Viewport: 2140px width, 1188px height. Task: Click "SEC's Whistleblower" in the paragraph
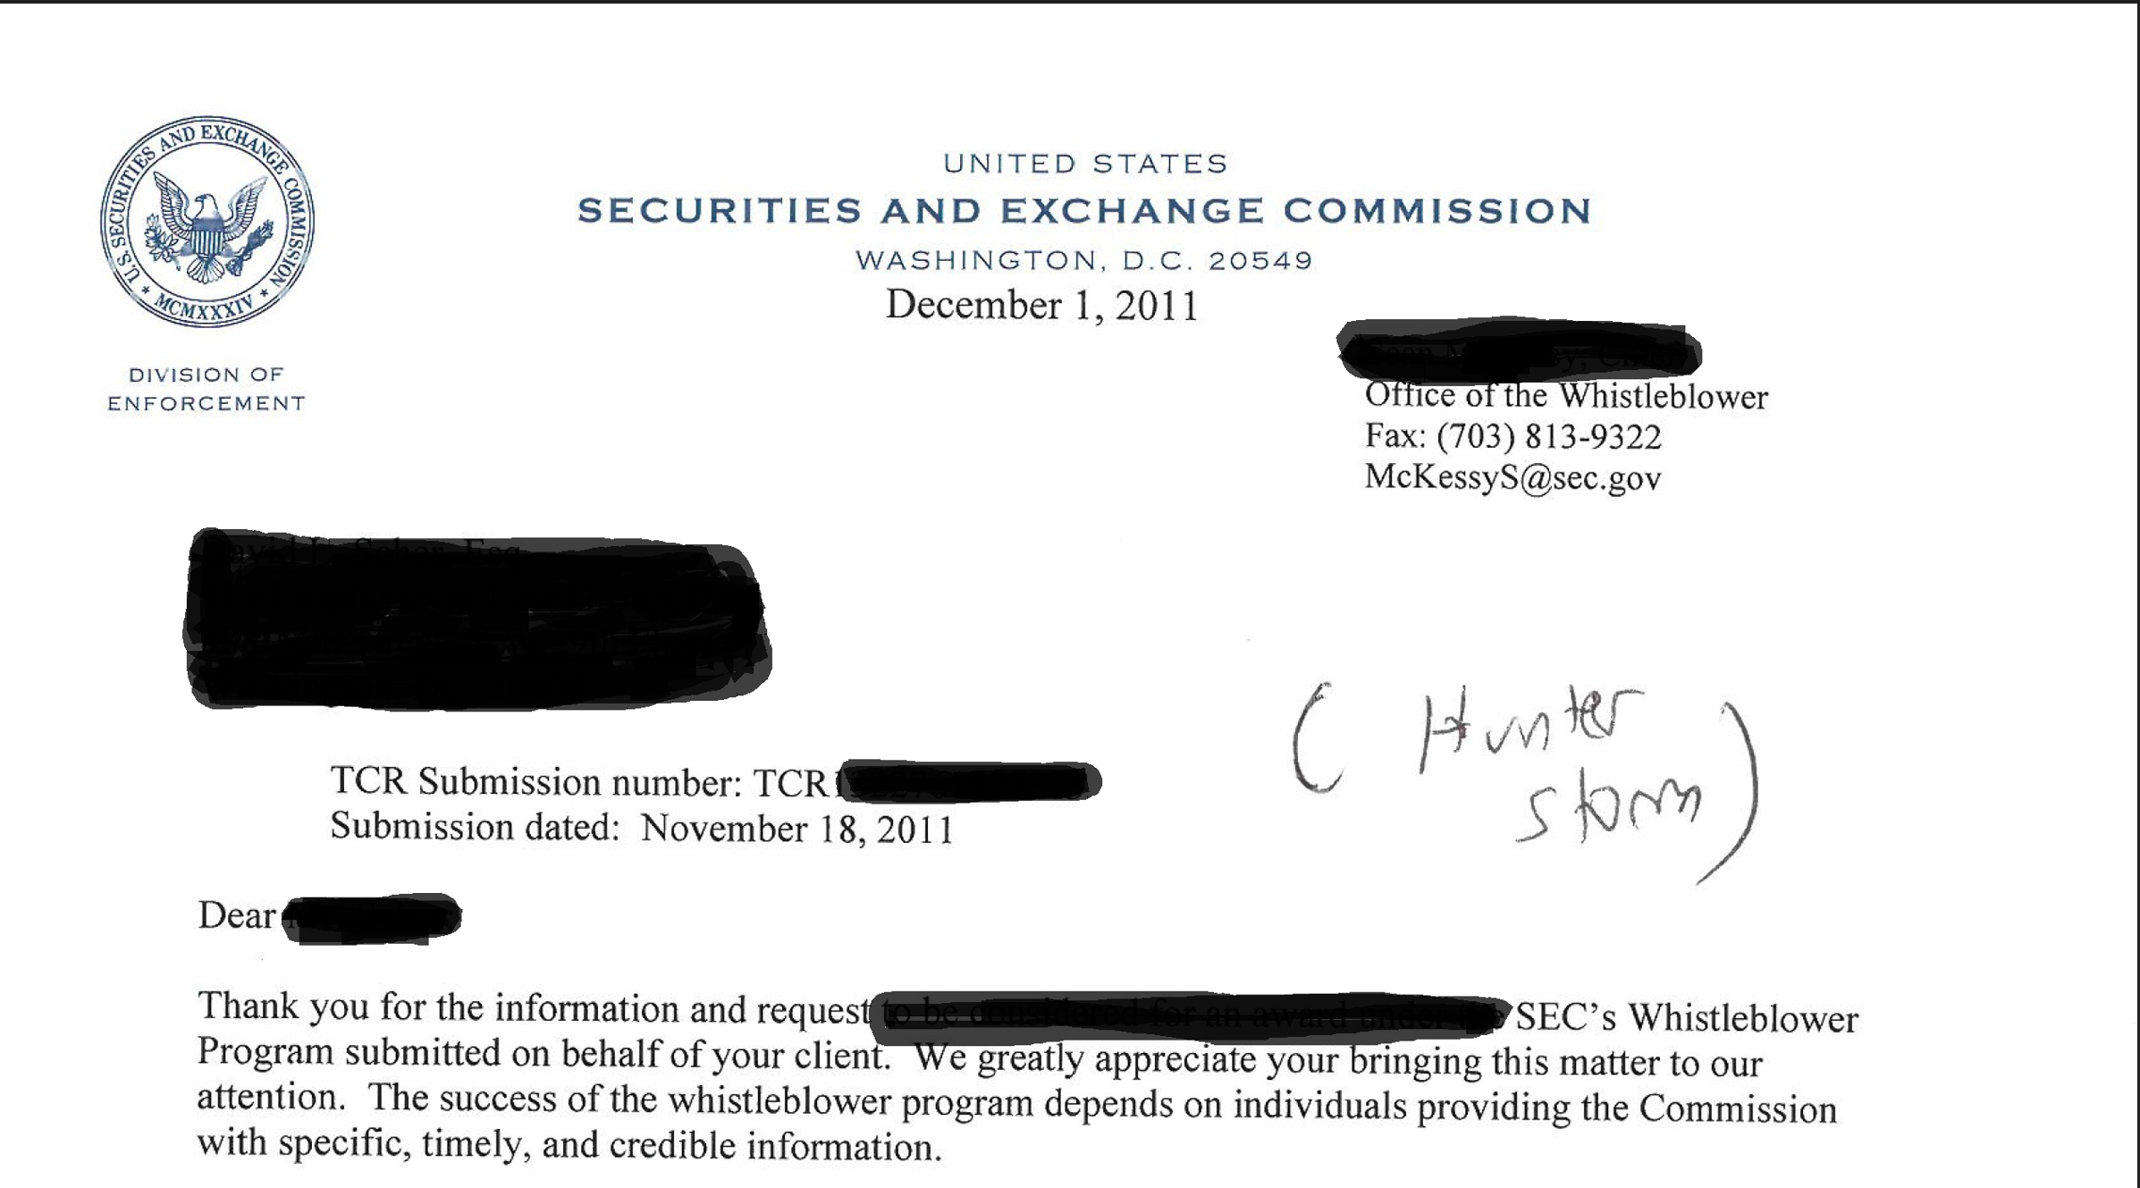[1686, 1018]
